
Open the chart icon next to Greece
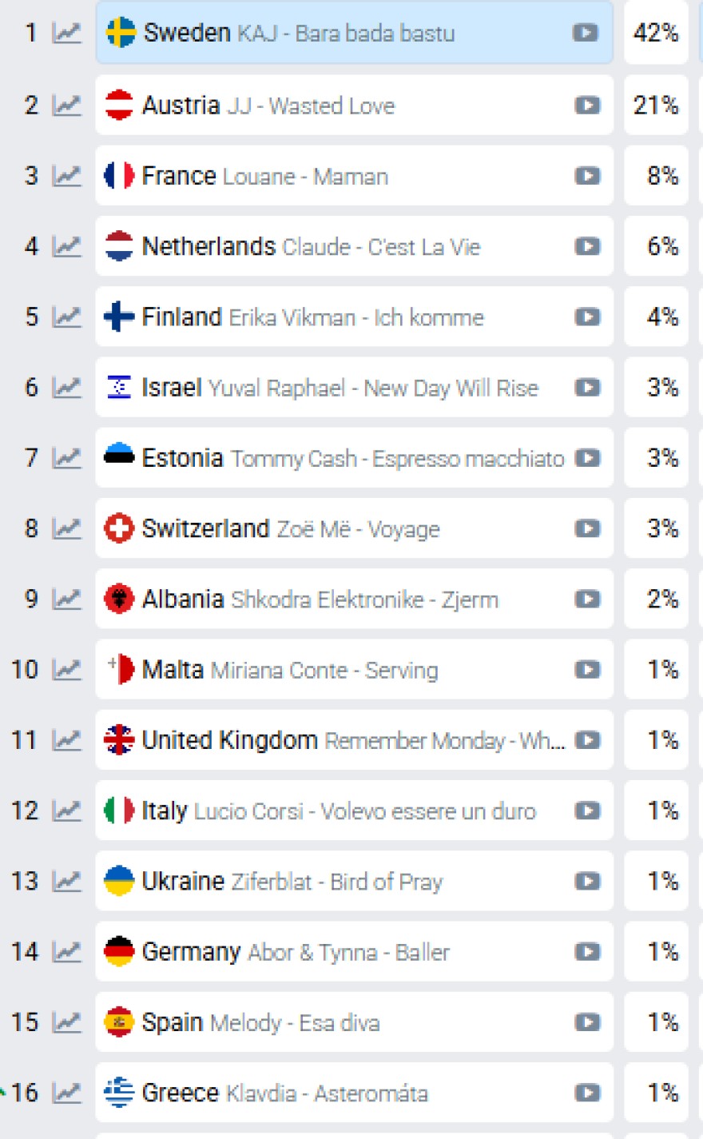67,1093
